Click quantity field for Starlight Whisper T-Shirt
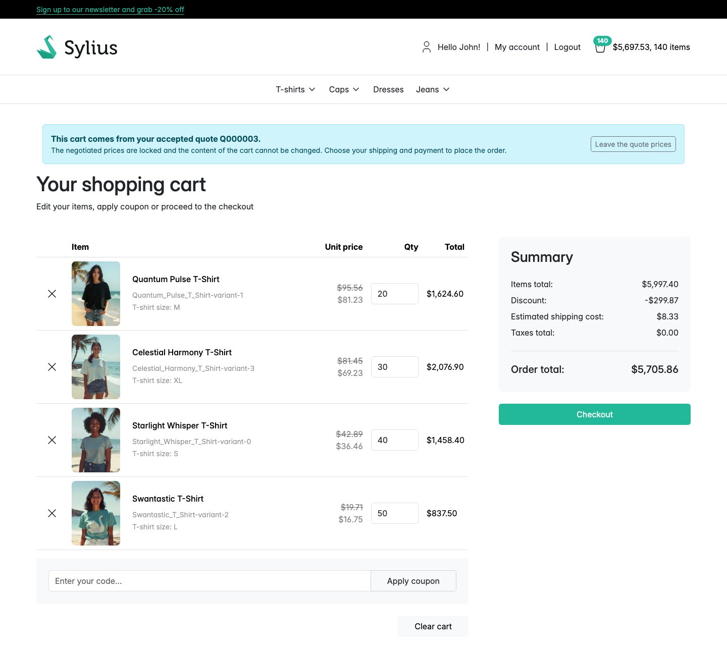Viewport: 727px width, 651px height. (x=395, y=440)
